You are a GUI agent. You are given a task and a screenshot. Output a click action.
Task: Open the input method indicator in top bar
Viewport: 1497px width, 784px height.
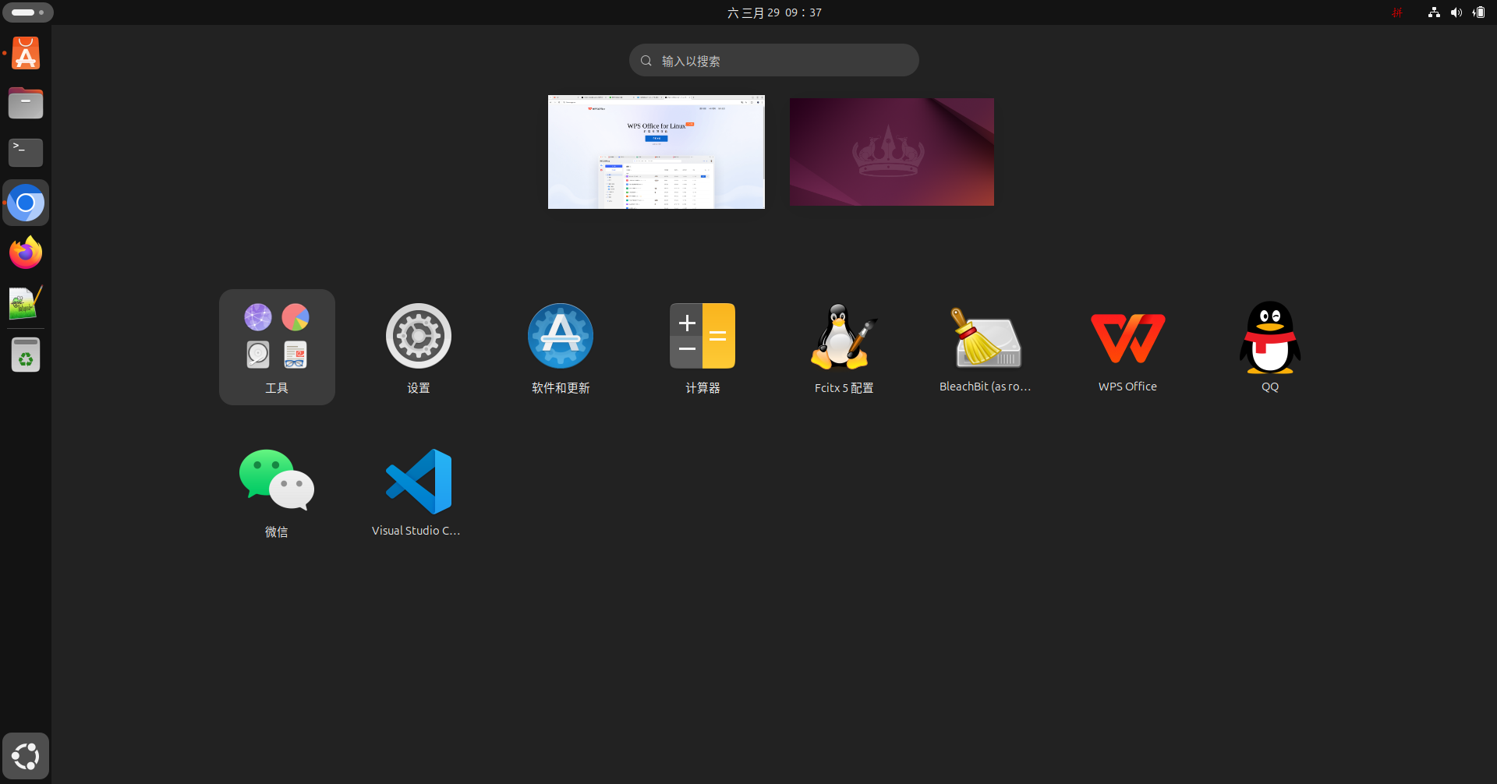(1397, 12)
